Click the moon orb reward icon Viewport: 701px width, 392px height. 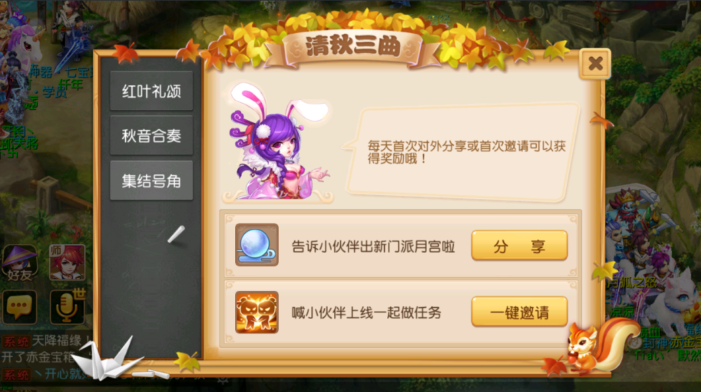256,245
